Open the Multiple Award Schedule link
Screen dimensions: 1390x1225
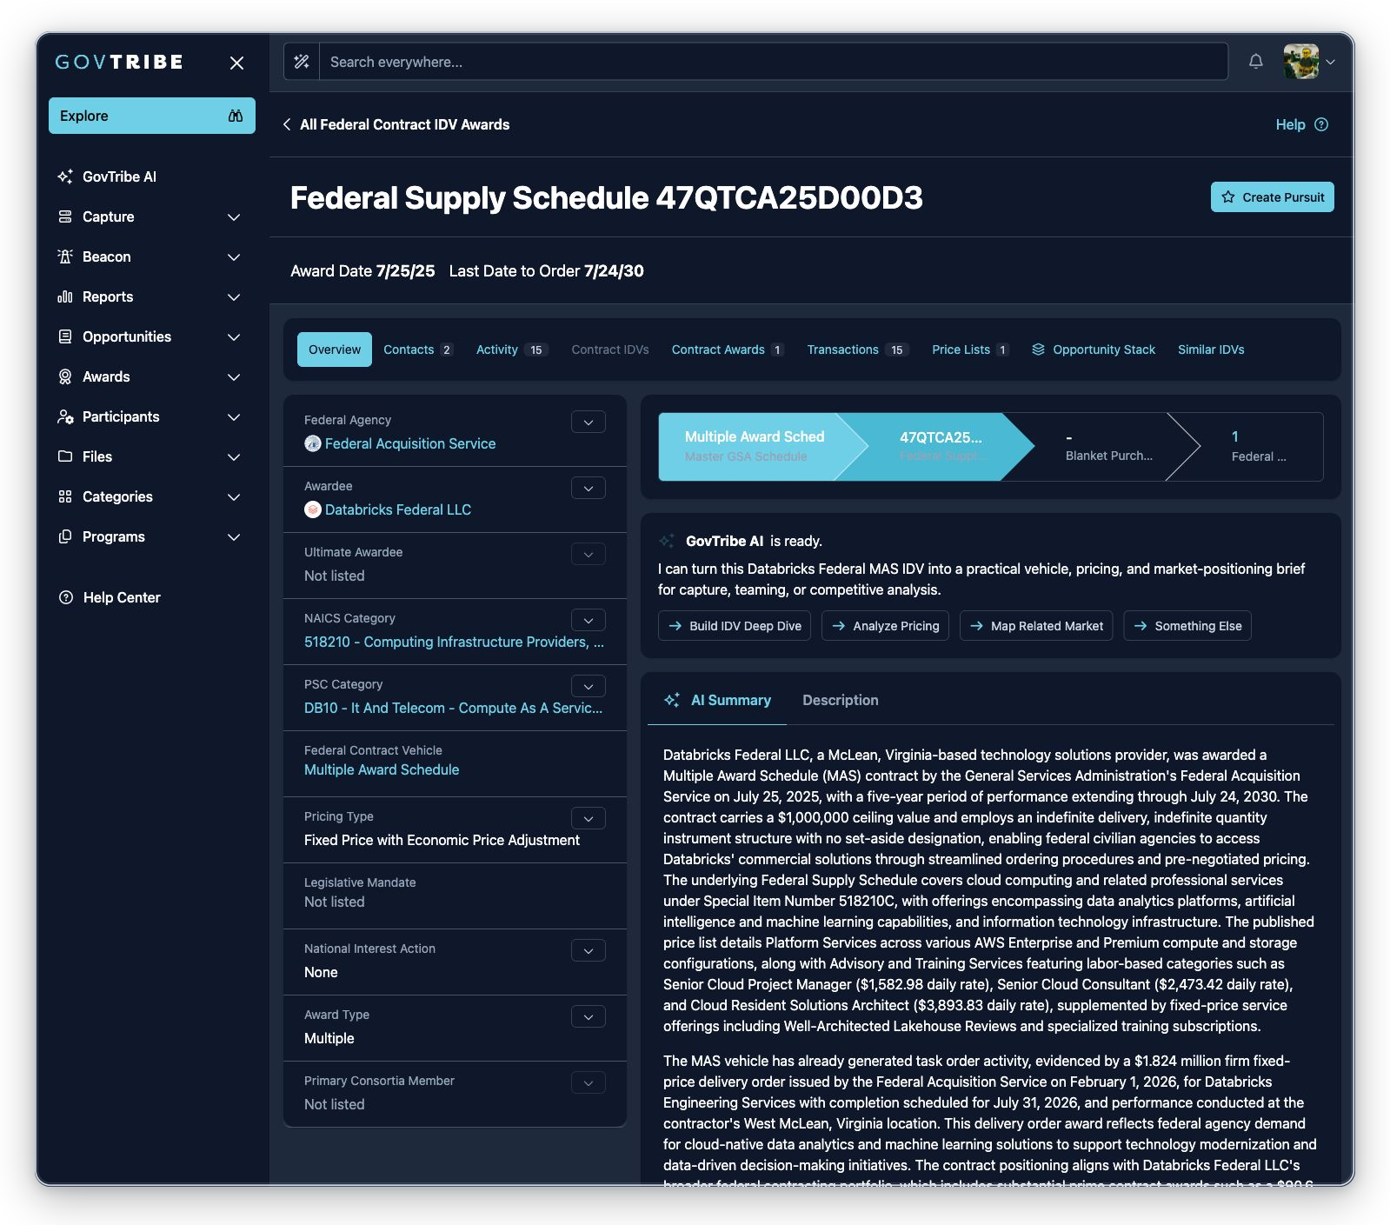click(382, 769)
